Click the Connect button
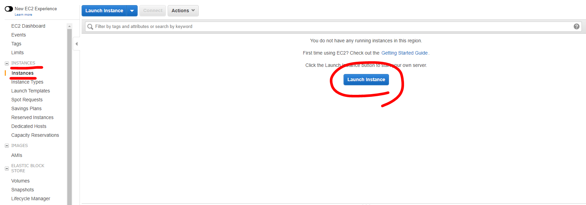The width and height of the screenshot is (586, 205). tap(153, 11)
